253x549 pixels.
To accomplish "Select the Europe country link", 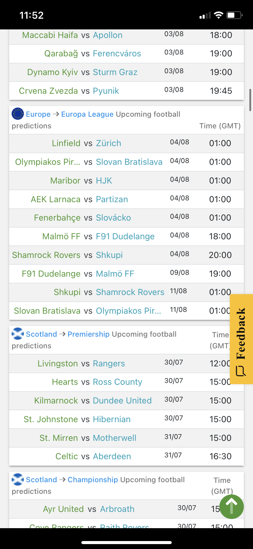I will point(38,114).
